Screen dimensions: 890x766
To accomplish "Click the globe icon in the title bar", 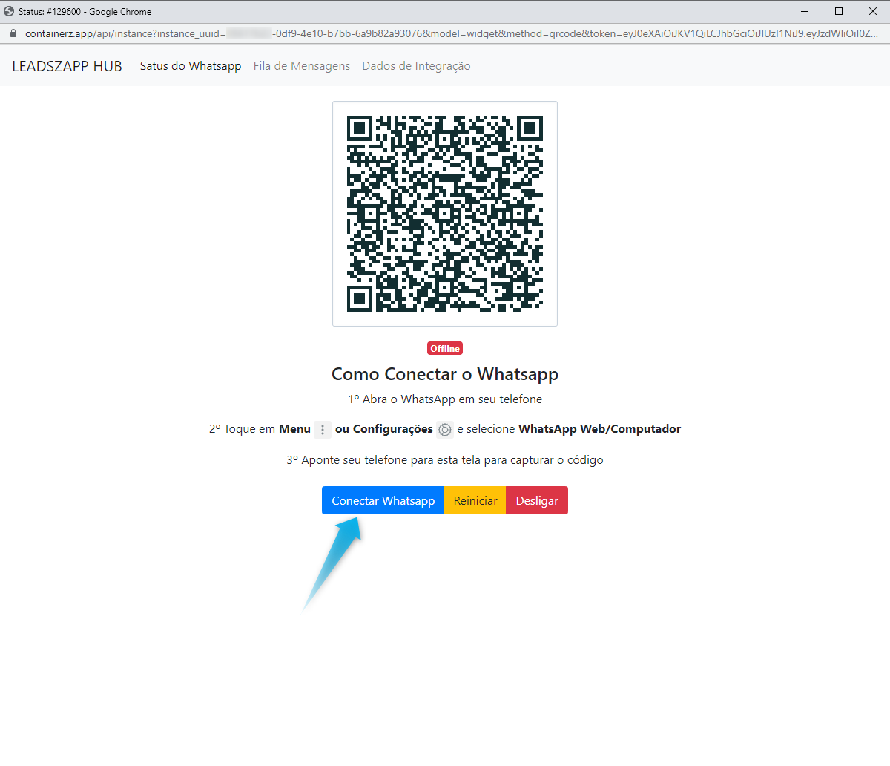I will point(9,11).
